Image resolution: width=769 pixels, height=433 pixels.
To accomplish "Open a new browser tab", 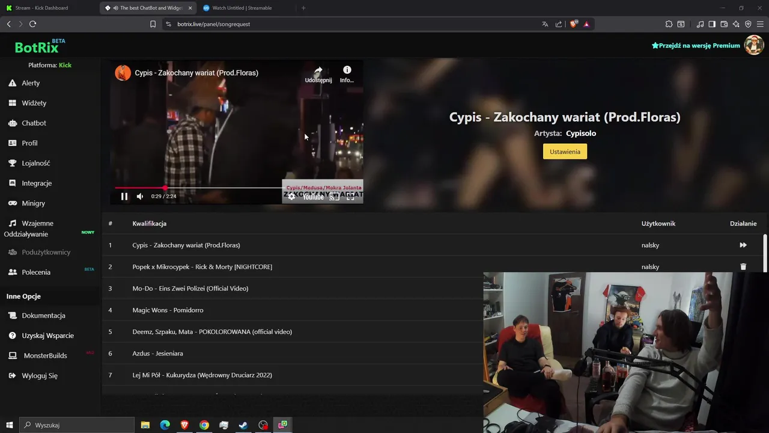I will (303, 8).
